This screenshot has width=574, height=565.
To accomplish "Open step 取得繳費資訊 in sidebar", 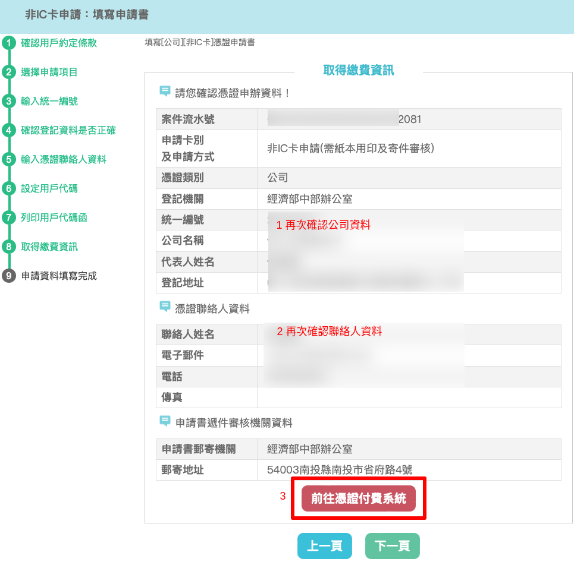I will [x=49, y=247].
